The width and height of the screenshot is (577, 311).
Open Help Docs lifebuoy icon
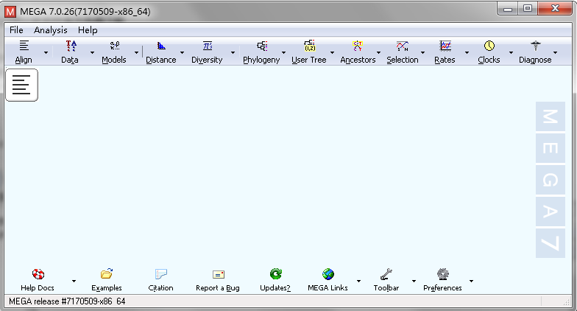pyautogui.click(x=38, y=274)
